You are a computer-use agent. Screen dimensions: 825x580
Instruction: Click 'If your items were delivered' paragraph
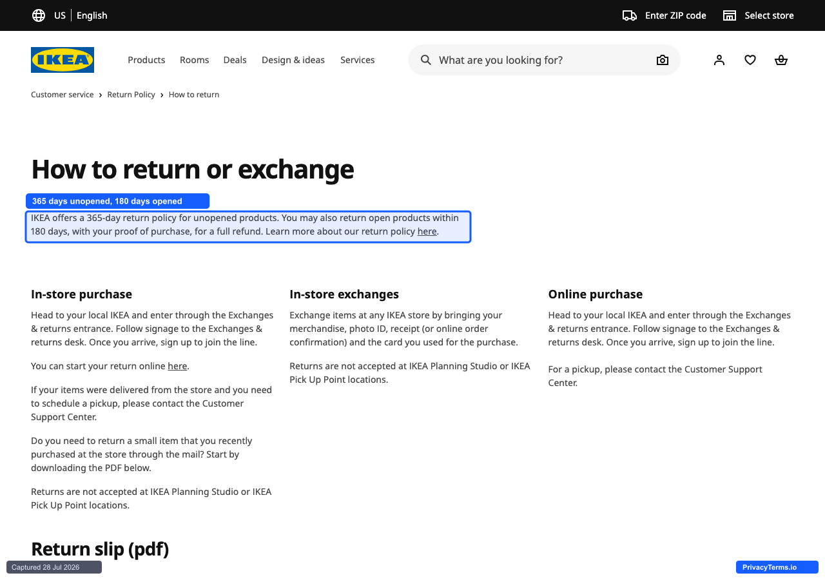click(151, 403)
